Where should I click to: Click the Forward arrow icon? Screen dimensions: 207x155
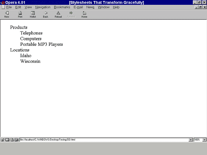click(71, 14)
